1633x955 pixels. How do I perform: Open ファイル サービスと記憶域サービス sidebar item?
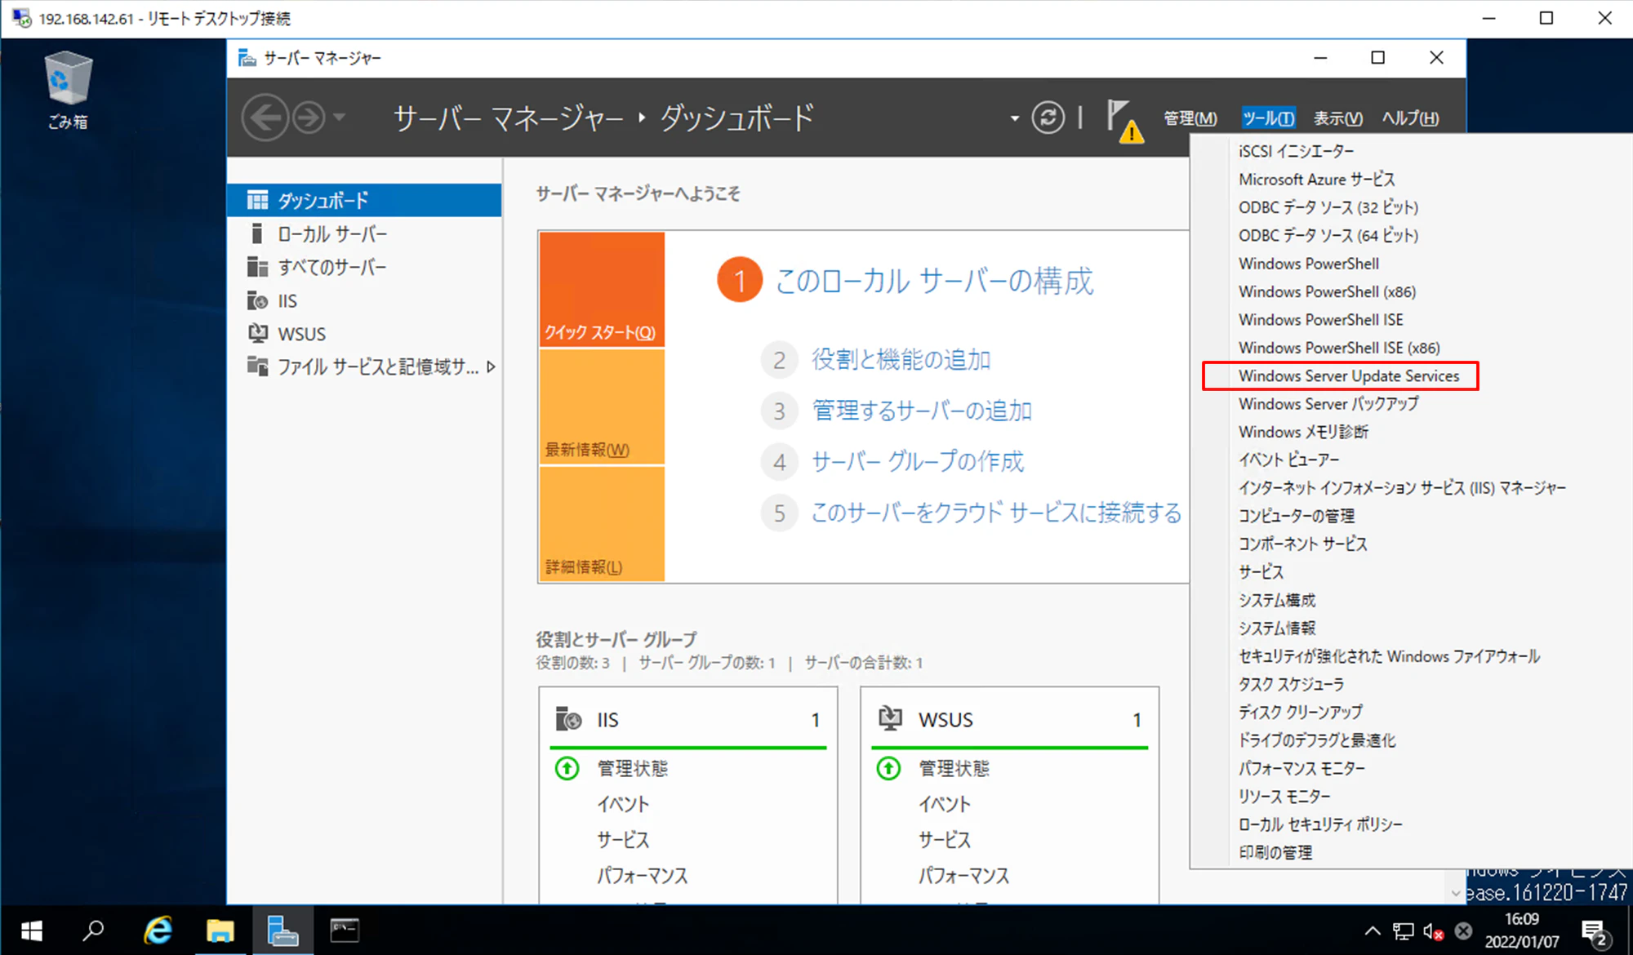point(364,366)
